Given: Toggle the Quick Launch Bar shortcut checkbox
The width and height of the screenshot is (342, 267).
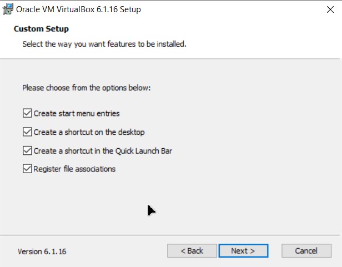Looking at the screenshot, I should coord(27,151).
